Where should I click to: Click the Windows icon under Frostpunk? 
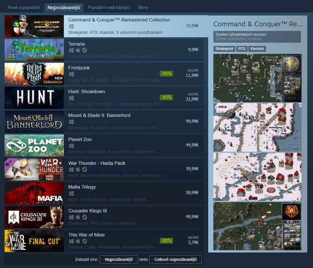click(x=71, y=74)
